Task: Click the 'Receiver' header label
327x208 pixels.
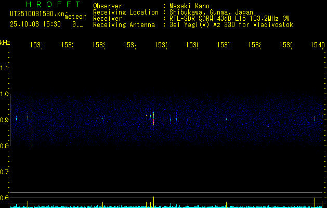Action: point(108,19)
